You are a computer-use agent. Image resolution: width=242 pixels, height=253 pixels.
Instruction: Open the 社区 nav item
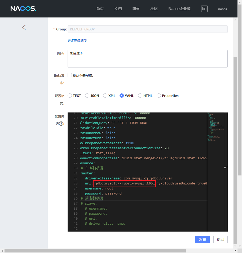(x=154, y=9)
